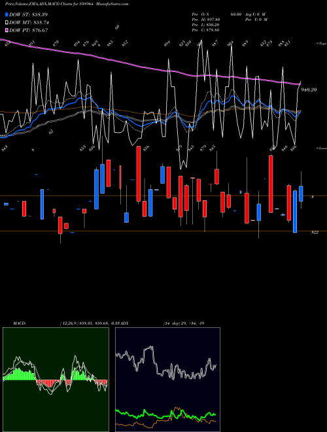
Task: Click the last blue candlestick on the right
Action: click(301, 194)
